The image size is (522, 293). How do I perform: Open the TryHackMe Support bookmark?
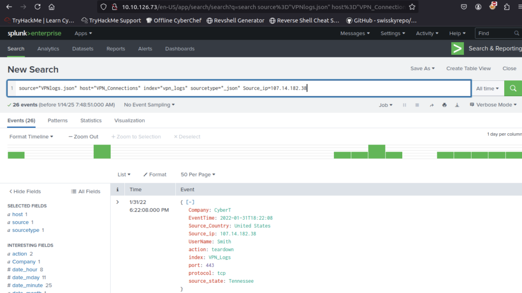tap(111, 20)
